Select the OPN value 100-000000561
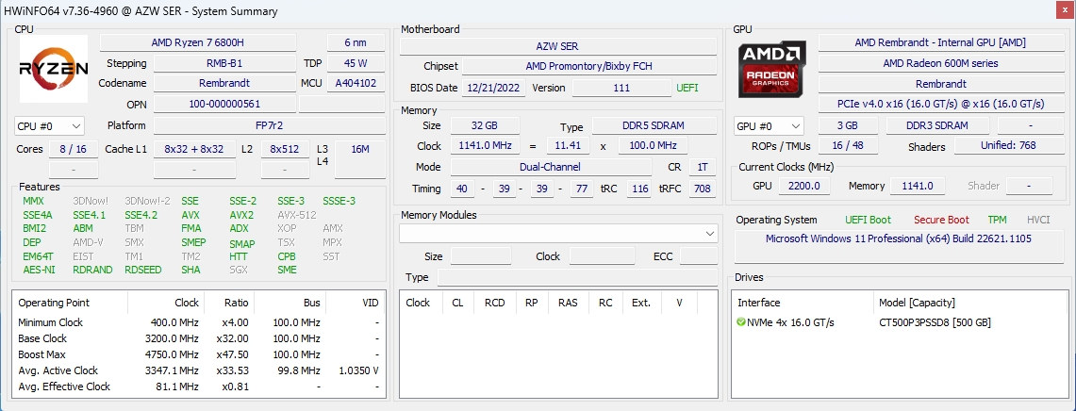This screenshot has width=1076, height=411. (224, 105)
